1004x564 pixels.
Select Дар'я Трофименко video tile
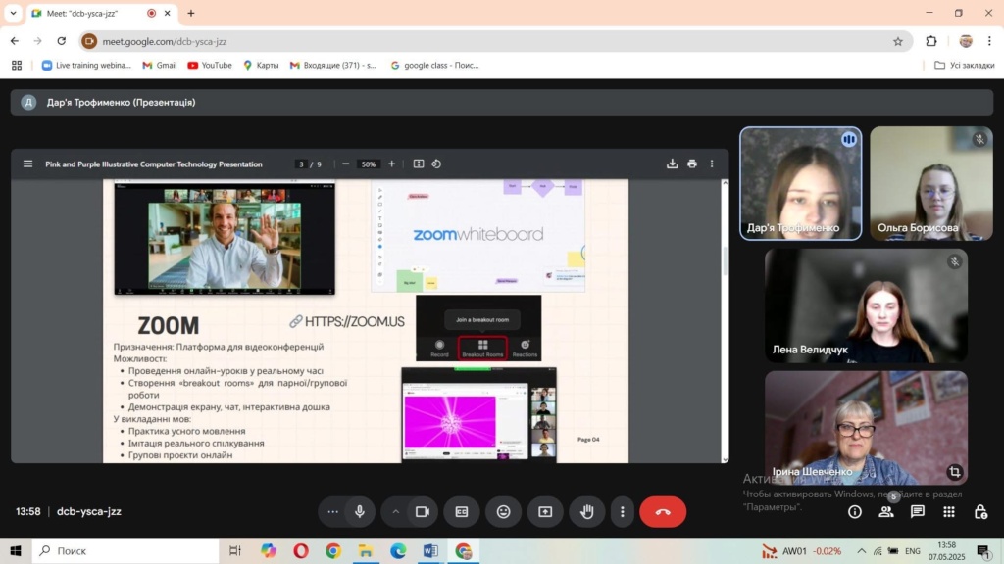click(x=800, y=183)
